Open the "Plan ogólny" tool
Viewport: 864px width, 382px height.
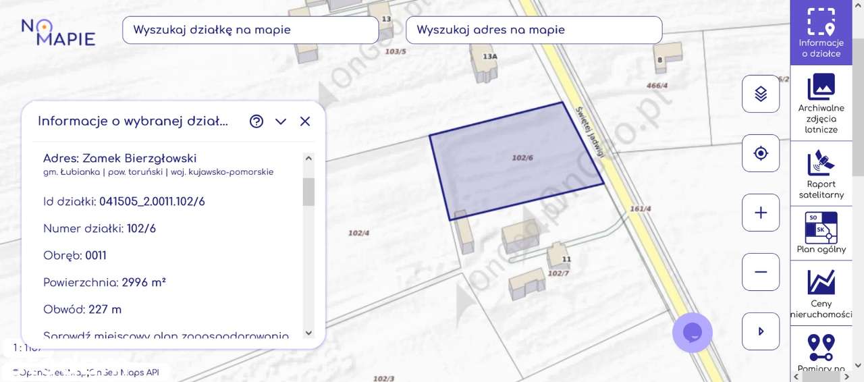click(821, 233)
